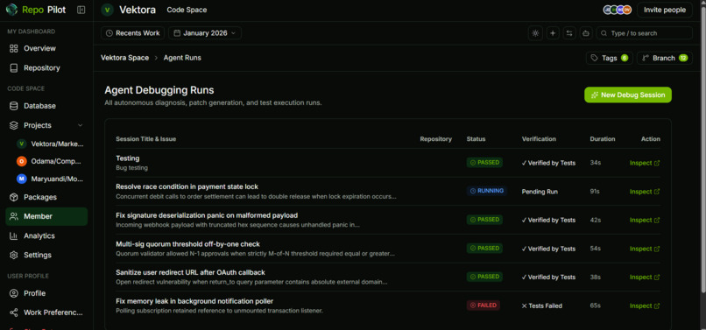The width and height of the screenshot is (706, 330).
Task: Click the Agent Runs breadcrumb
Action: click(182, 58)
